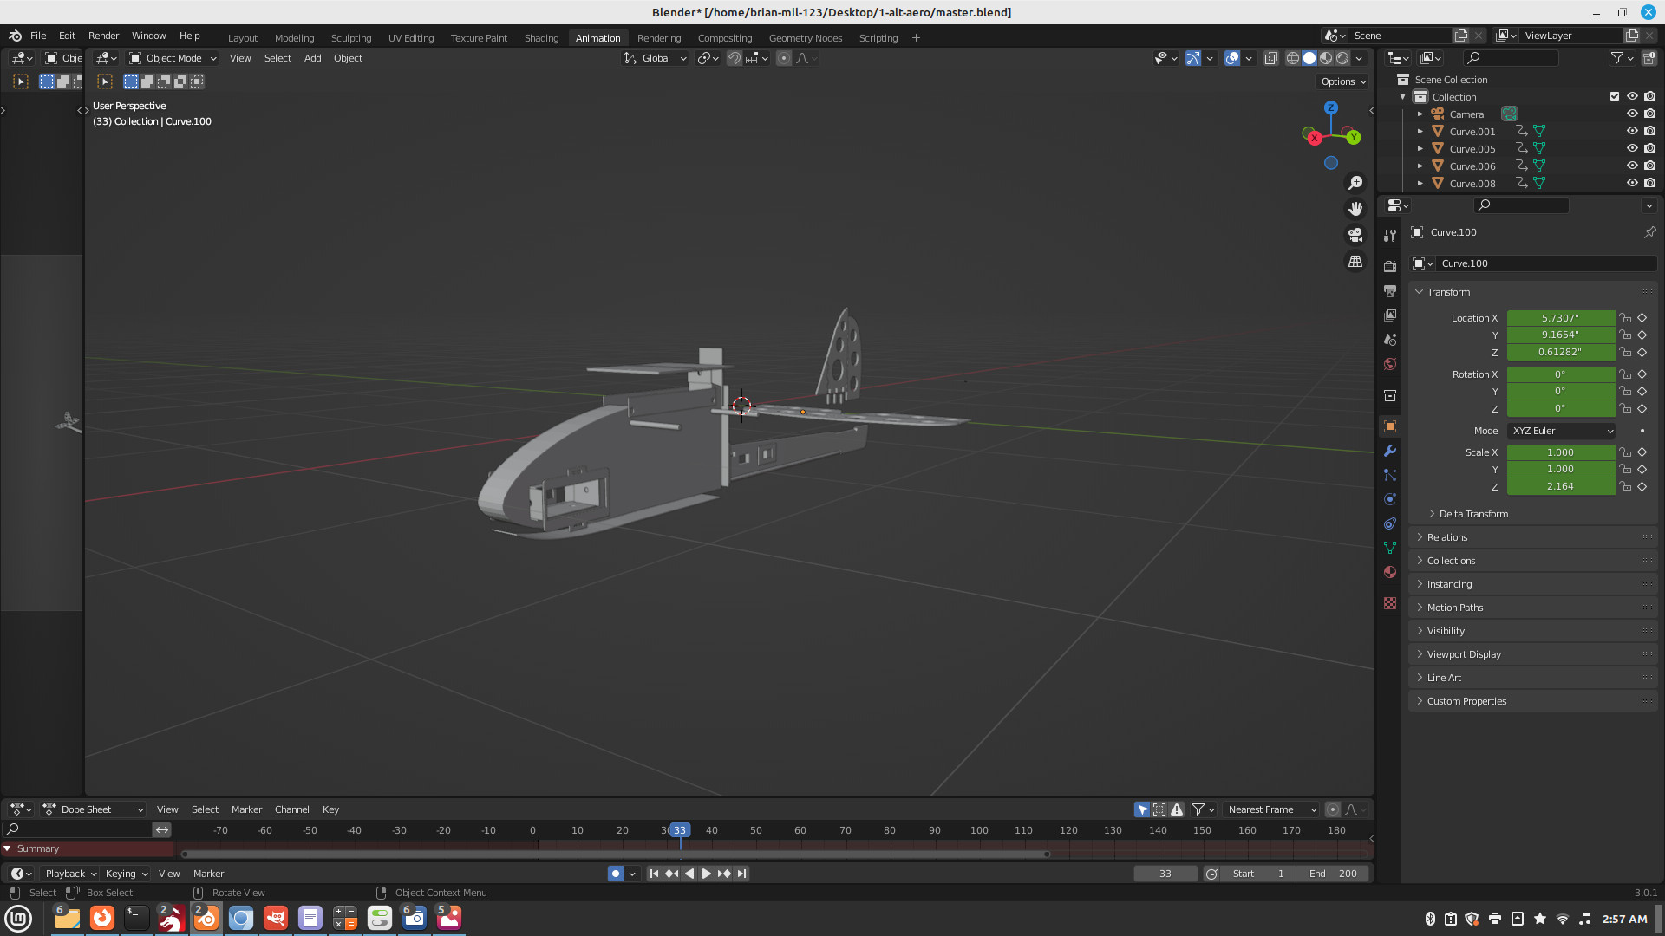This screenshot has height=936, width=1665.
Task: Click the hand pan view icon
Action: (x=1355, y=209)
